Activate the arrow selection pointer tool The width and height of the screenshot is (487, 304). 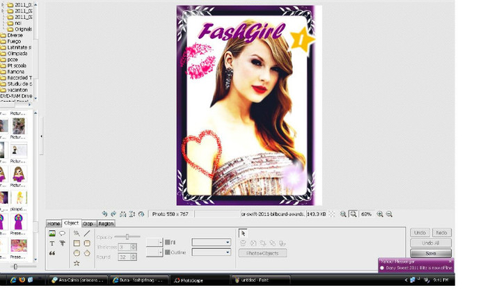point(243,233)
